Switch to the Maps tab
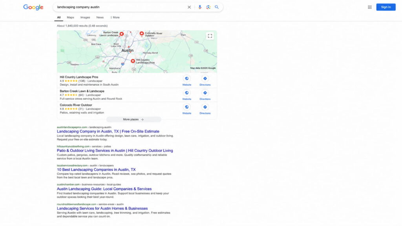This screenshot has height=226, width=402. tap(71, 17)
